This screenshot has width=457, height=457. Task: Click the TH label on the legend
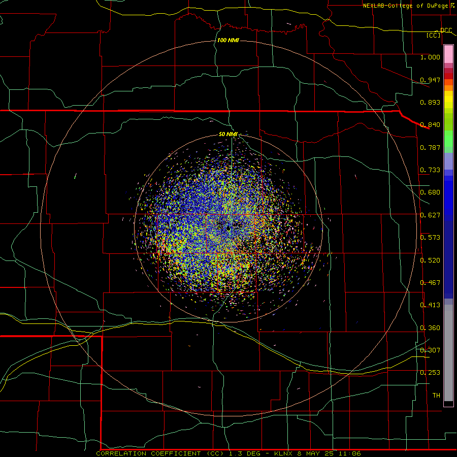[436, 396]
